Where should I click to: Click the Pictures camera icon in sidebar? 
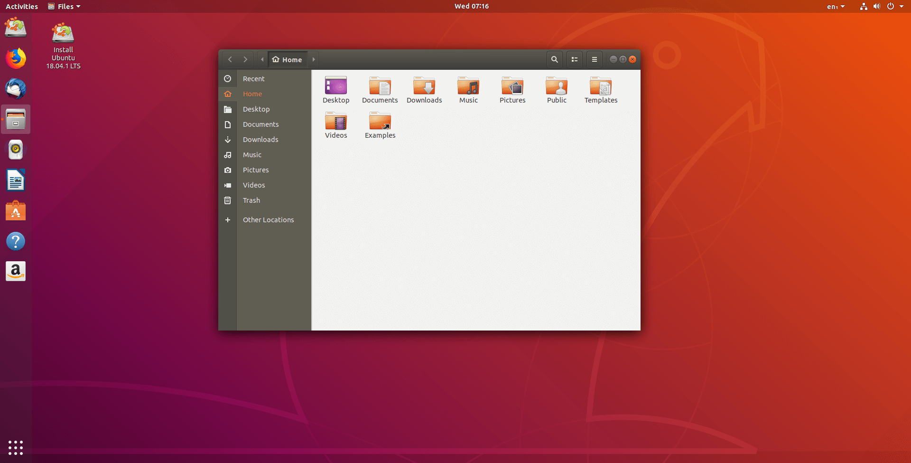coord(228,170)
